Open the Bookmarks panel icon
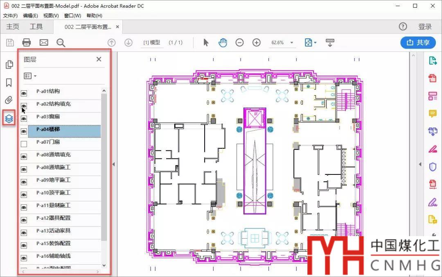 click(9, 83)
